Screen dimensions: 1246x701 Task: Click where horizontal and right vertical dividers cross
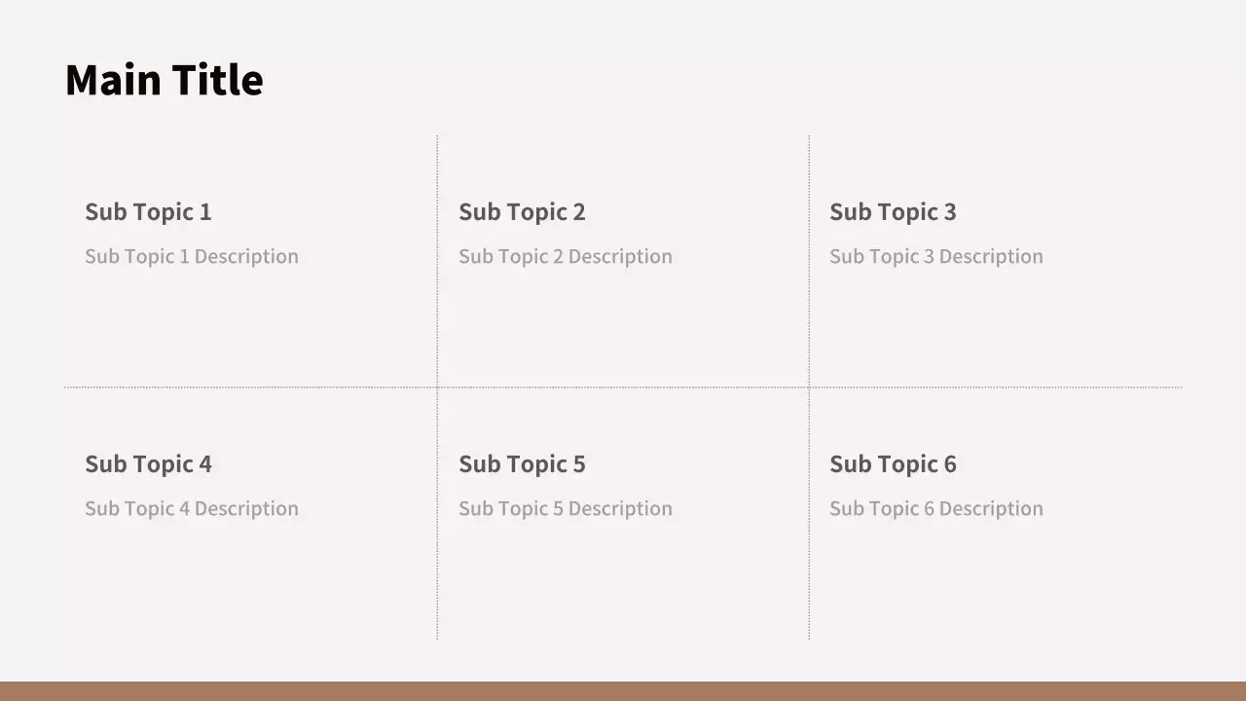point(809,387)
